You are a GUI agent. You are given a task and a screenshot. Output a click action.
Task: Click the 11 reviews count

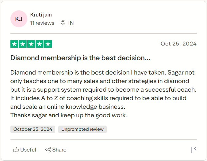click(42, 23)
